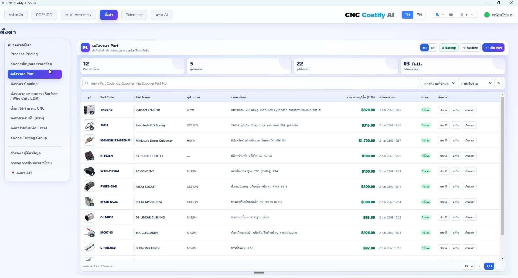Open the status filter dropdown กำลังใช้งาน
518x278 pixels.
[475, 83]
